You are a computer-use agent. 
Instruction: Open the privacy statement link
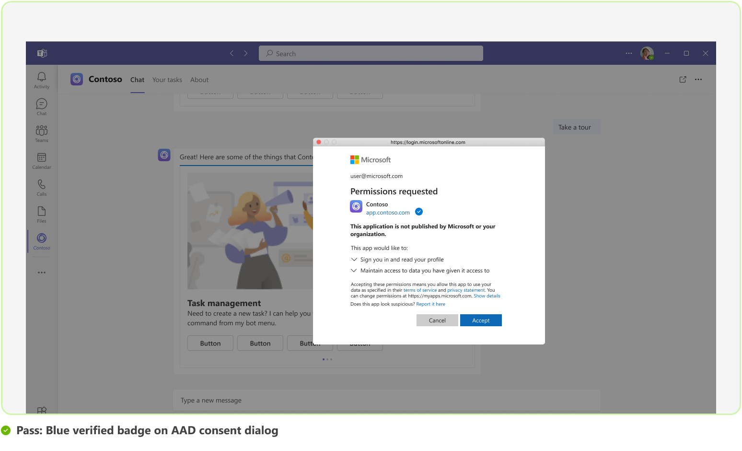(x=466, y=290)
